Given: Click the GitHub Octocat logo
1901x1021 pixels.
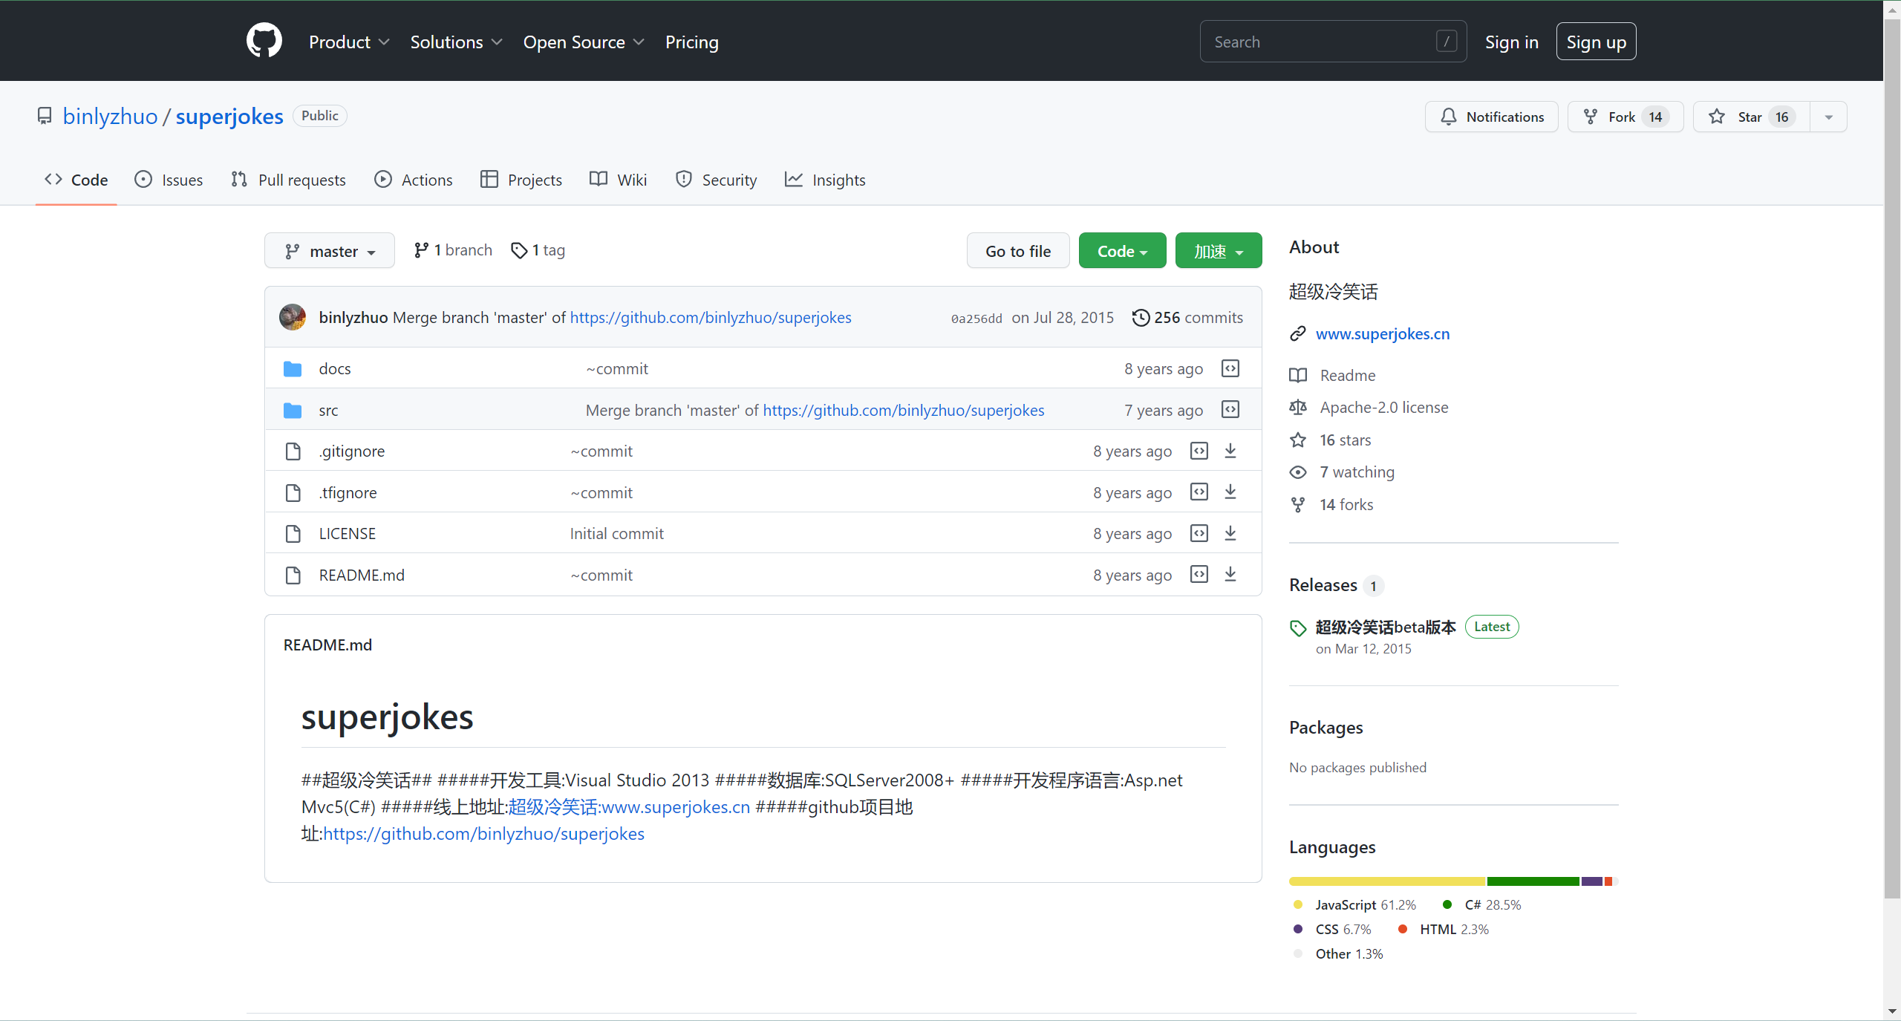Looking at the screenshot, I should [x=264, y=41].
